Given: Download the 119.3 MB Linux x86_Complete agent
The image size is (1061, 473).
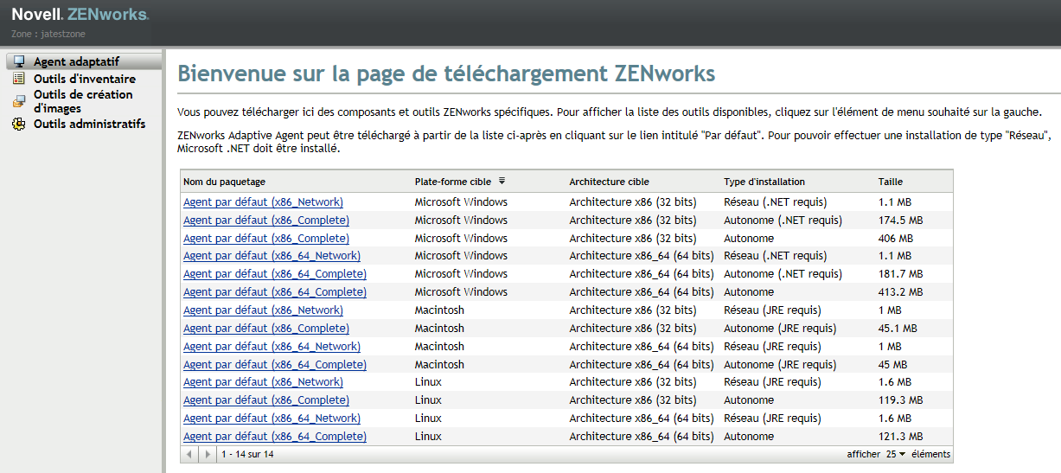Looking at the screenshot, I should coord(266,400).
